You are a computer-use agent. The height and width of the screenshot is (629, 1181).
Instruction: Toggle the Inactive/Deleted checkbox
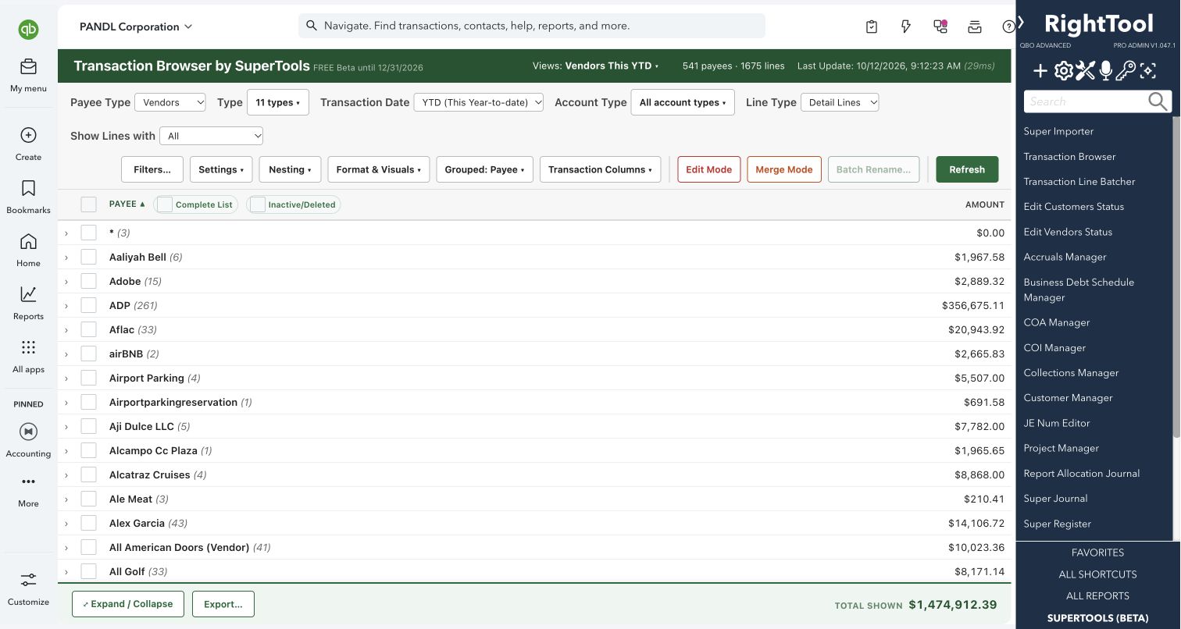(258, 204)
